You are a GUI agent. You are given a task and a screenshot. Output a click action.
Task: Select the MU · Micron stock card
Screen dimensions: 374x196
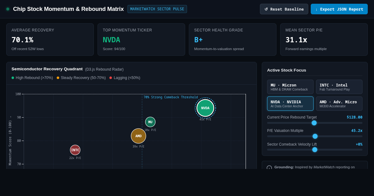click(x=290, y=87)
